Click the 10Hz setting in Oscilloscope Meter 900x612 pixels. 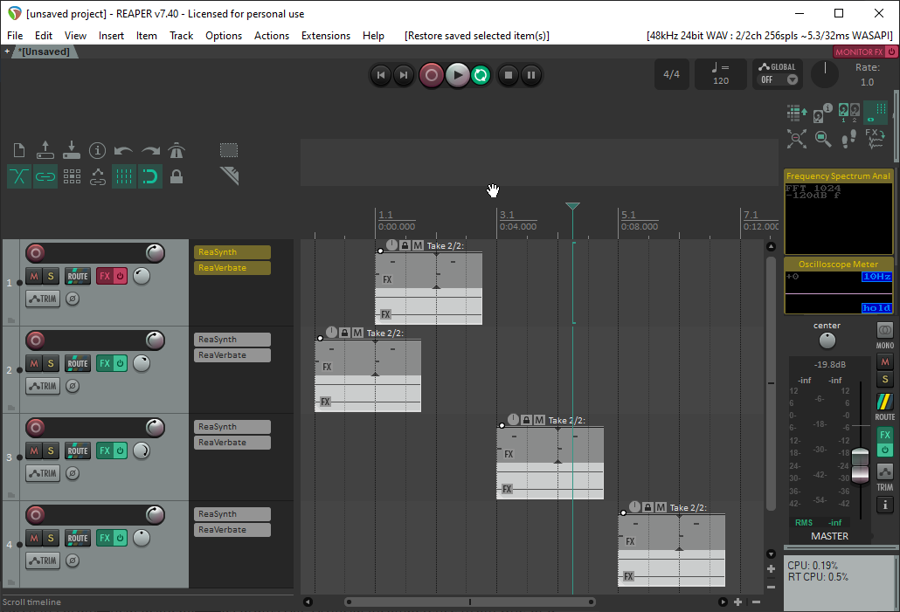pyautogui.click(x=876, y=277)
